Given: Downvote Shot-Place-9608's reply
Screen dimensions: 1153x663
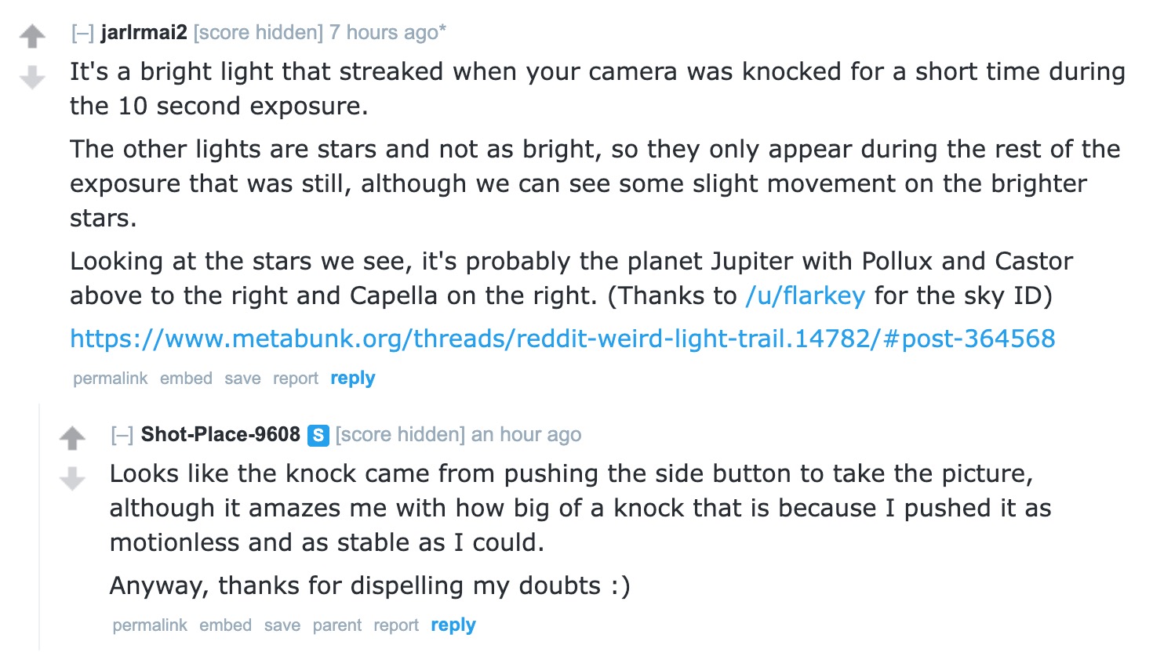Looking at the screenshot, I should [72, 478].
